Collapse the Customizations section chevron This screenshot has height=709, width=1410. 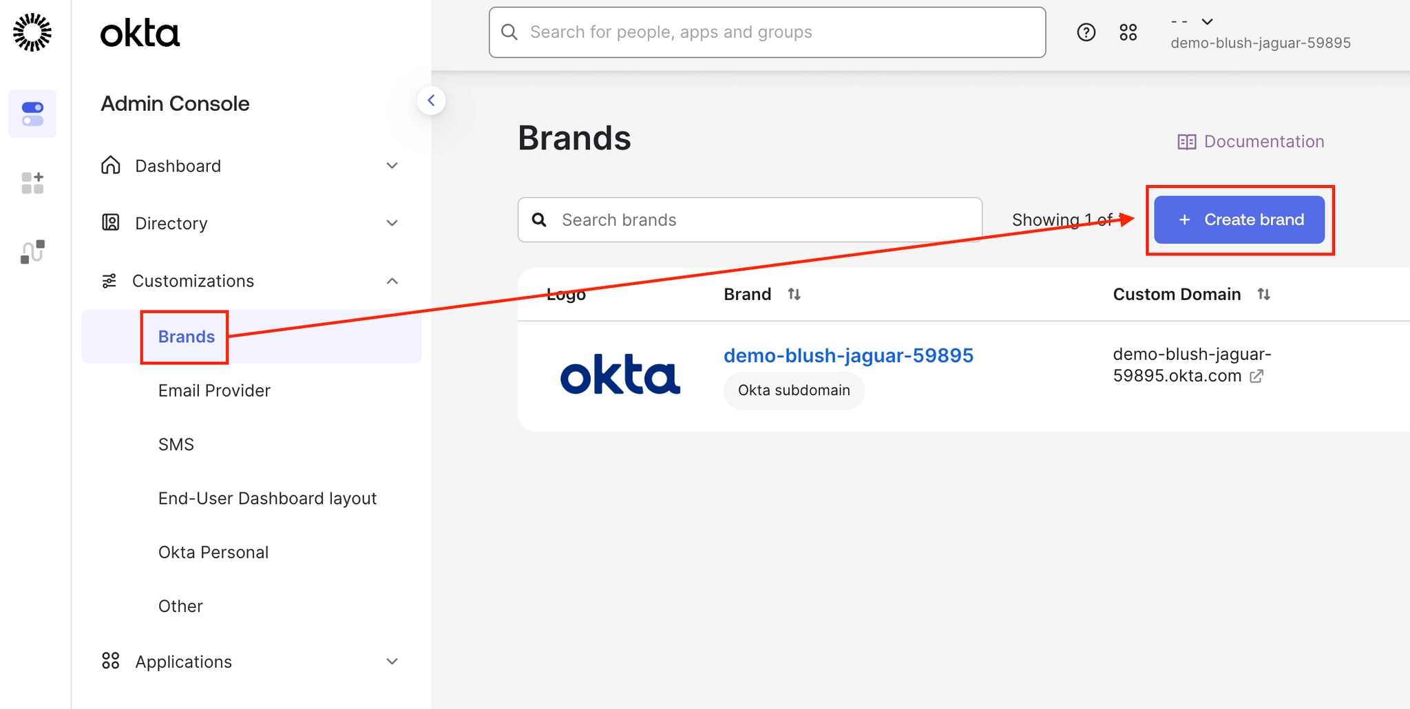click(x=392, y=281)
